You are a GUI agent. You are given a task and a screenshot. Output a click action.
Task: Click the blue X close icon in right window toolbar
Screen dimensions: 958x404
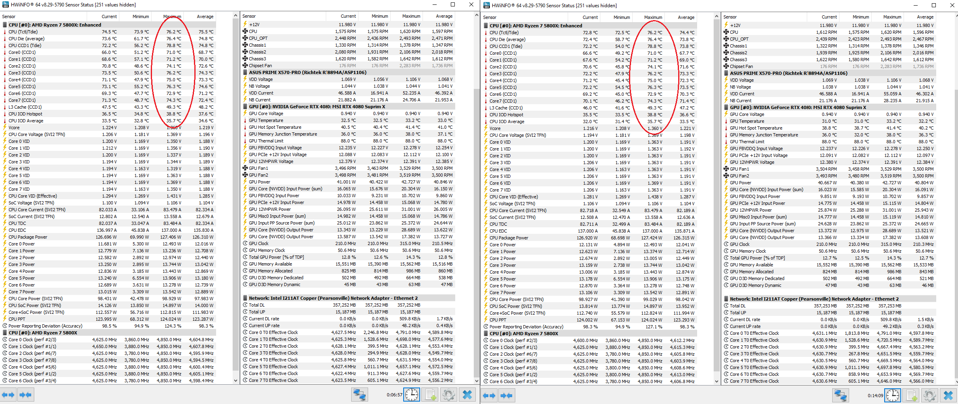[x=948, y=396]
